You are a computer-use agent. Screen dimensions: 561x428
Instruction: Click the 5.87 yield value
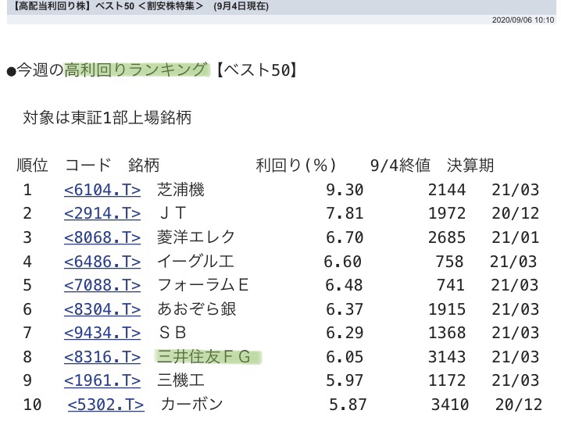[348, 405]
